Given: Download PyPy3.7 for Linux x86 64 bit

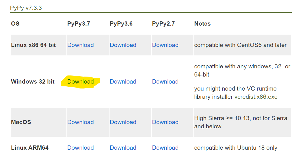Looking at the screenshot, I should pos(81,45).
